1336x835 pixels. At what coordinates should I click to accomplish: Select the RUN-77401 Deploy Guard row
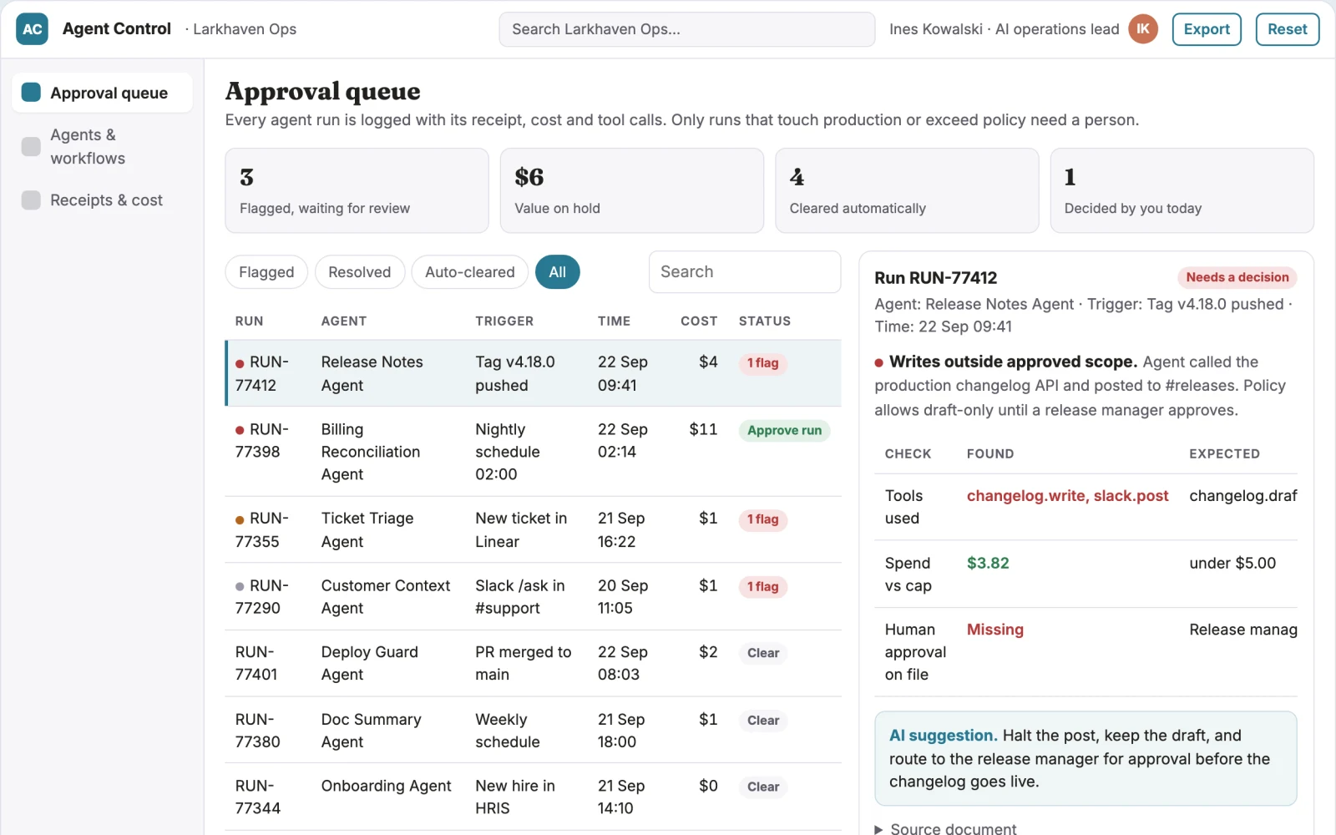(x=533, y=663)
